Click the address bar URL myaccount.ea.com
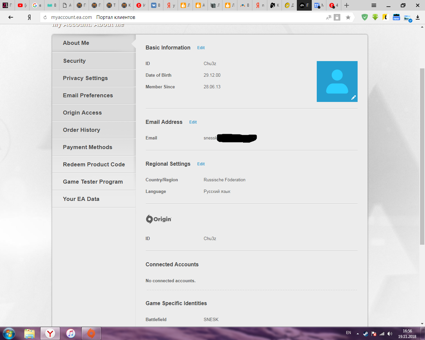 [x=71, y=17]
